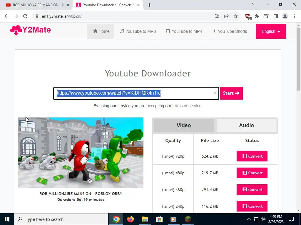Convert the 360p mp4
301x225 pixels.
(252, 190)
